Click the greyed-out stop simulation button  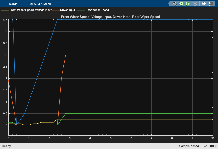pos(195,4)
